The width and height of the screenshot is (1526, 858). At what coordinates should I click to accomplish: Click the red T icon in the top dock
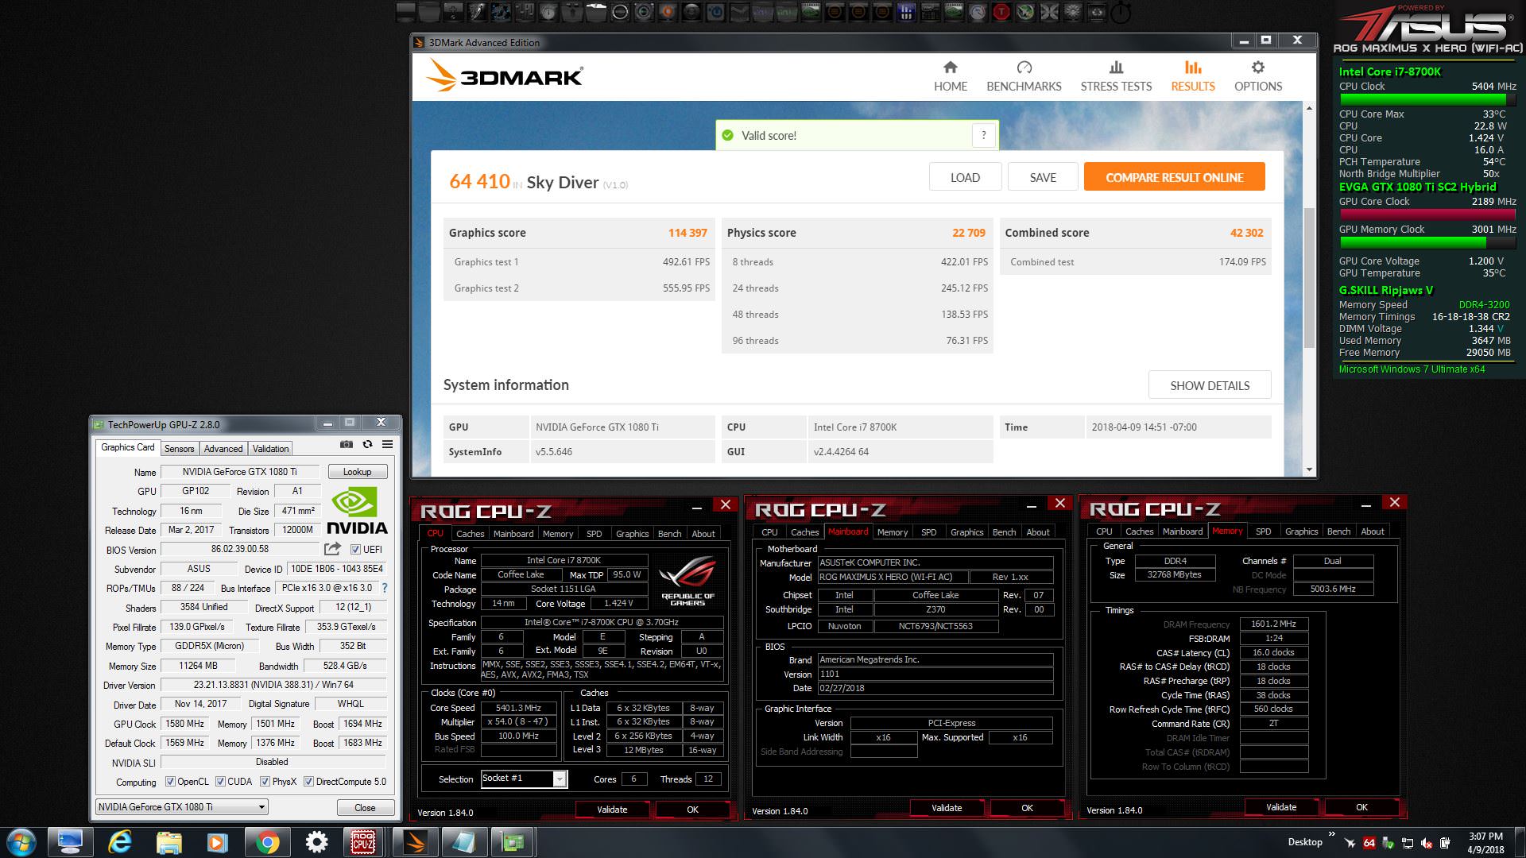[x=1001, y=12]
